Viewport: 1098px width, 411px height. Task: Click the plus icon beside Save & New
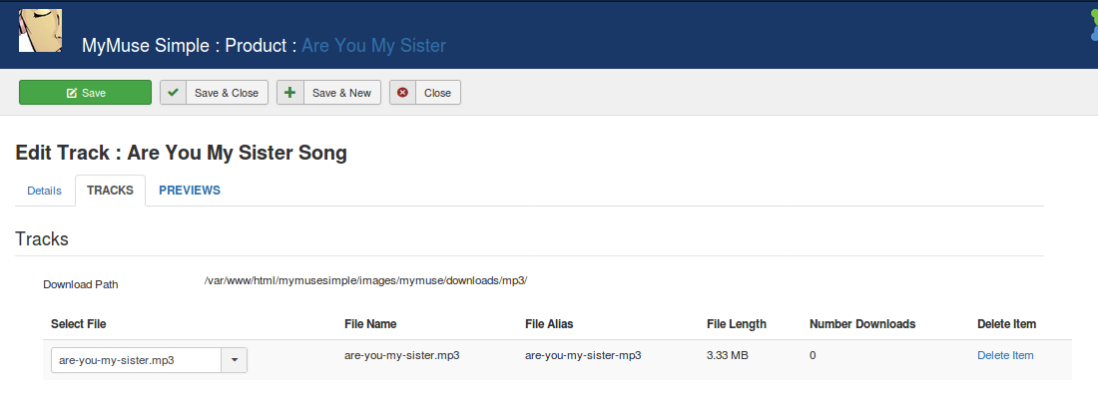point(290,93)
